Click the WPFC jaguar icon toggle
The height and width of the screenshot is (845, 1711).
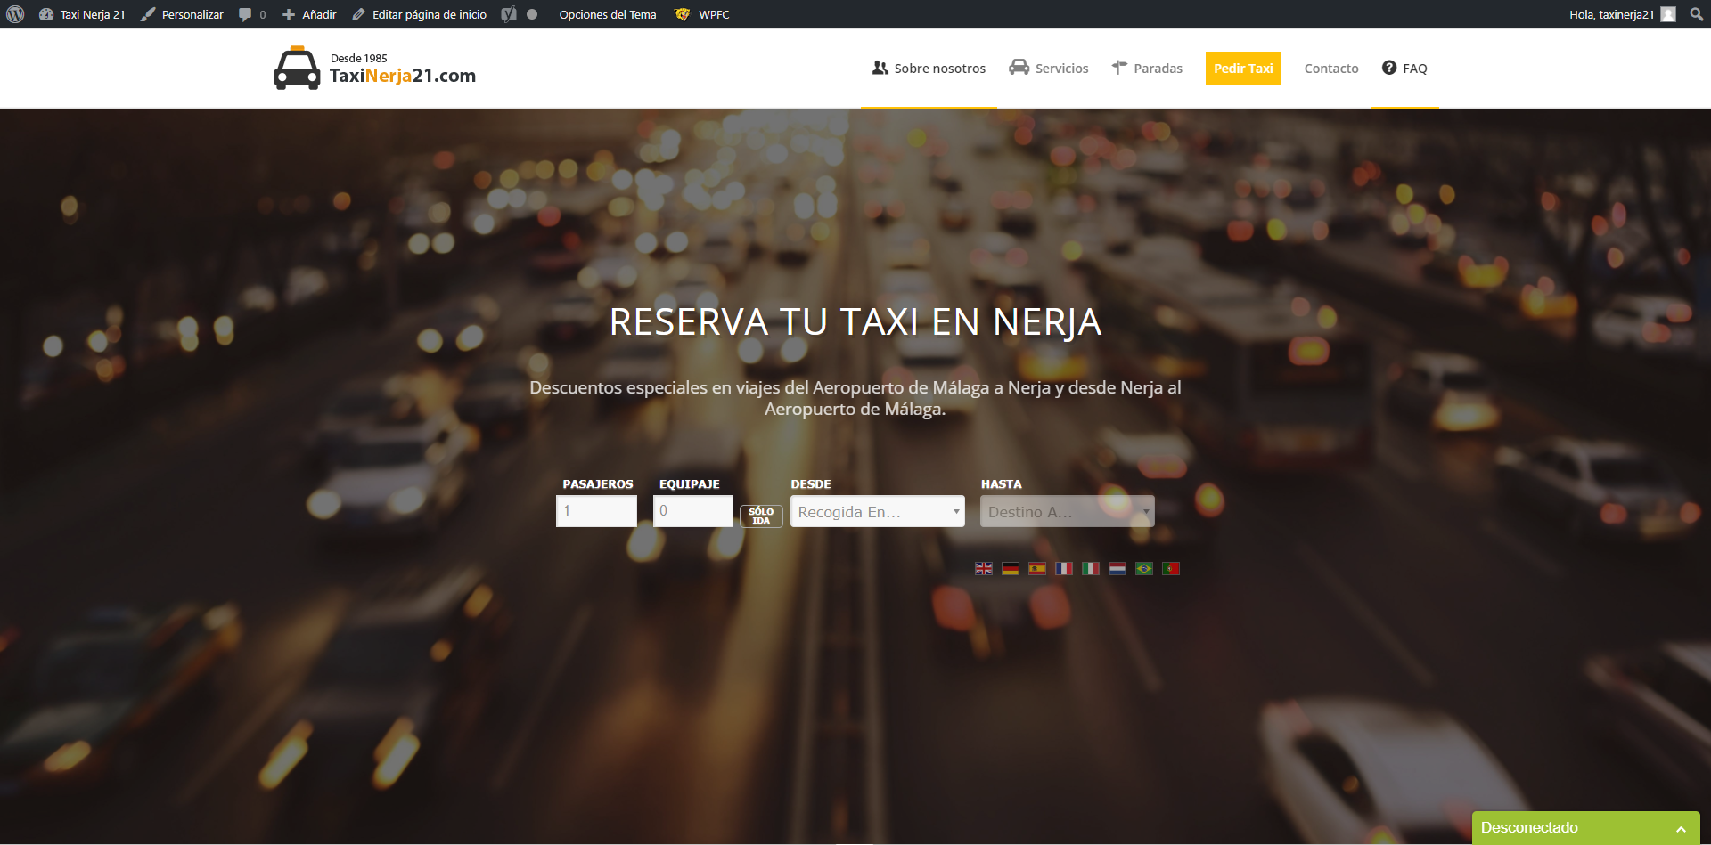[682, 14]
